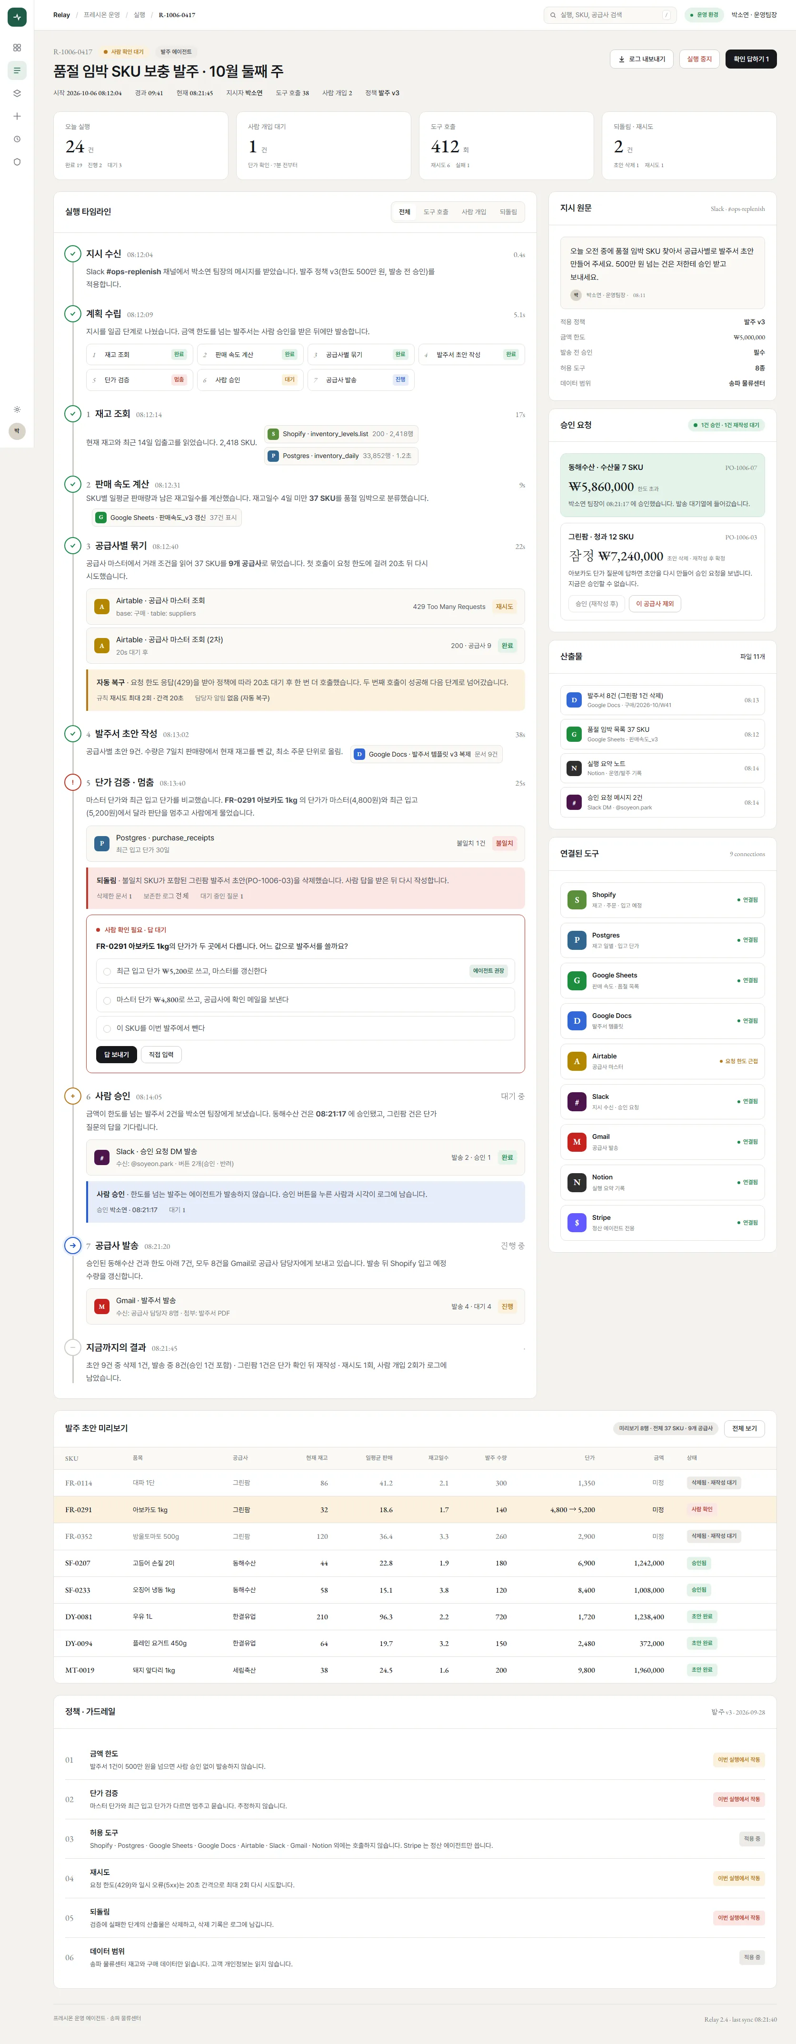Screen dimensions: 796x2044
Task: Click the plus icon in the sidebar
Action: [x=17, y=116]
